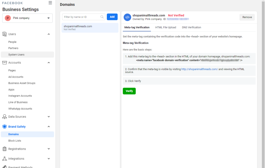Click the Registrations clipboard icon
Viewport: 265px width, 168px height.
[x=5, y=149]
